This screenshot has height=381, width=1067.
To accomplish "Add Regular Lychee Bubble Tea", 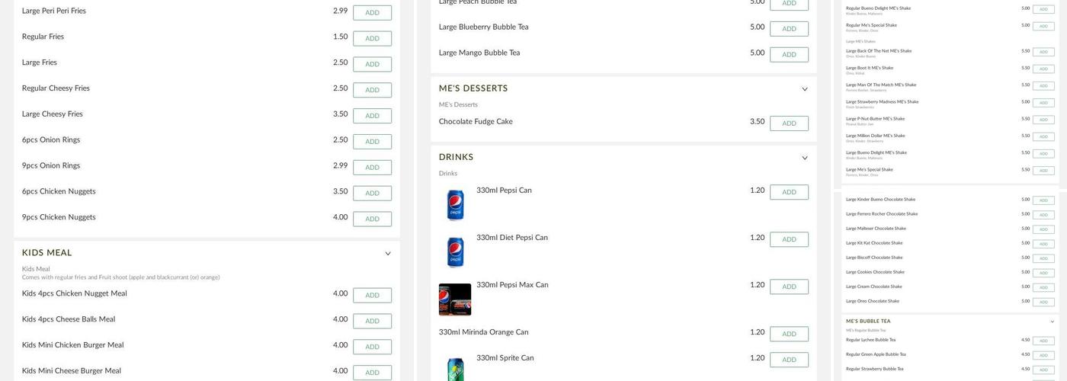I will (x=1043, y=341).
